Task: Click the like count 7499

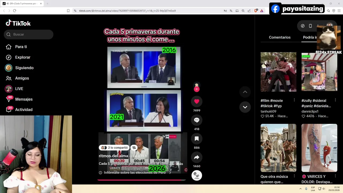Action: click(197, 110)
